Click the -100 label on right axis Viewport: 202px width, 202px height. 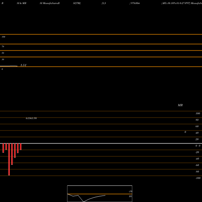pos(198,178)
